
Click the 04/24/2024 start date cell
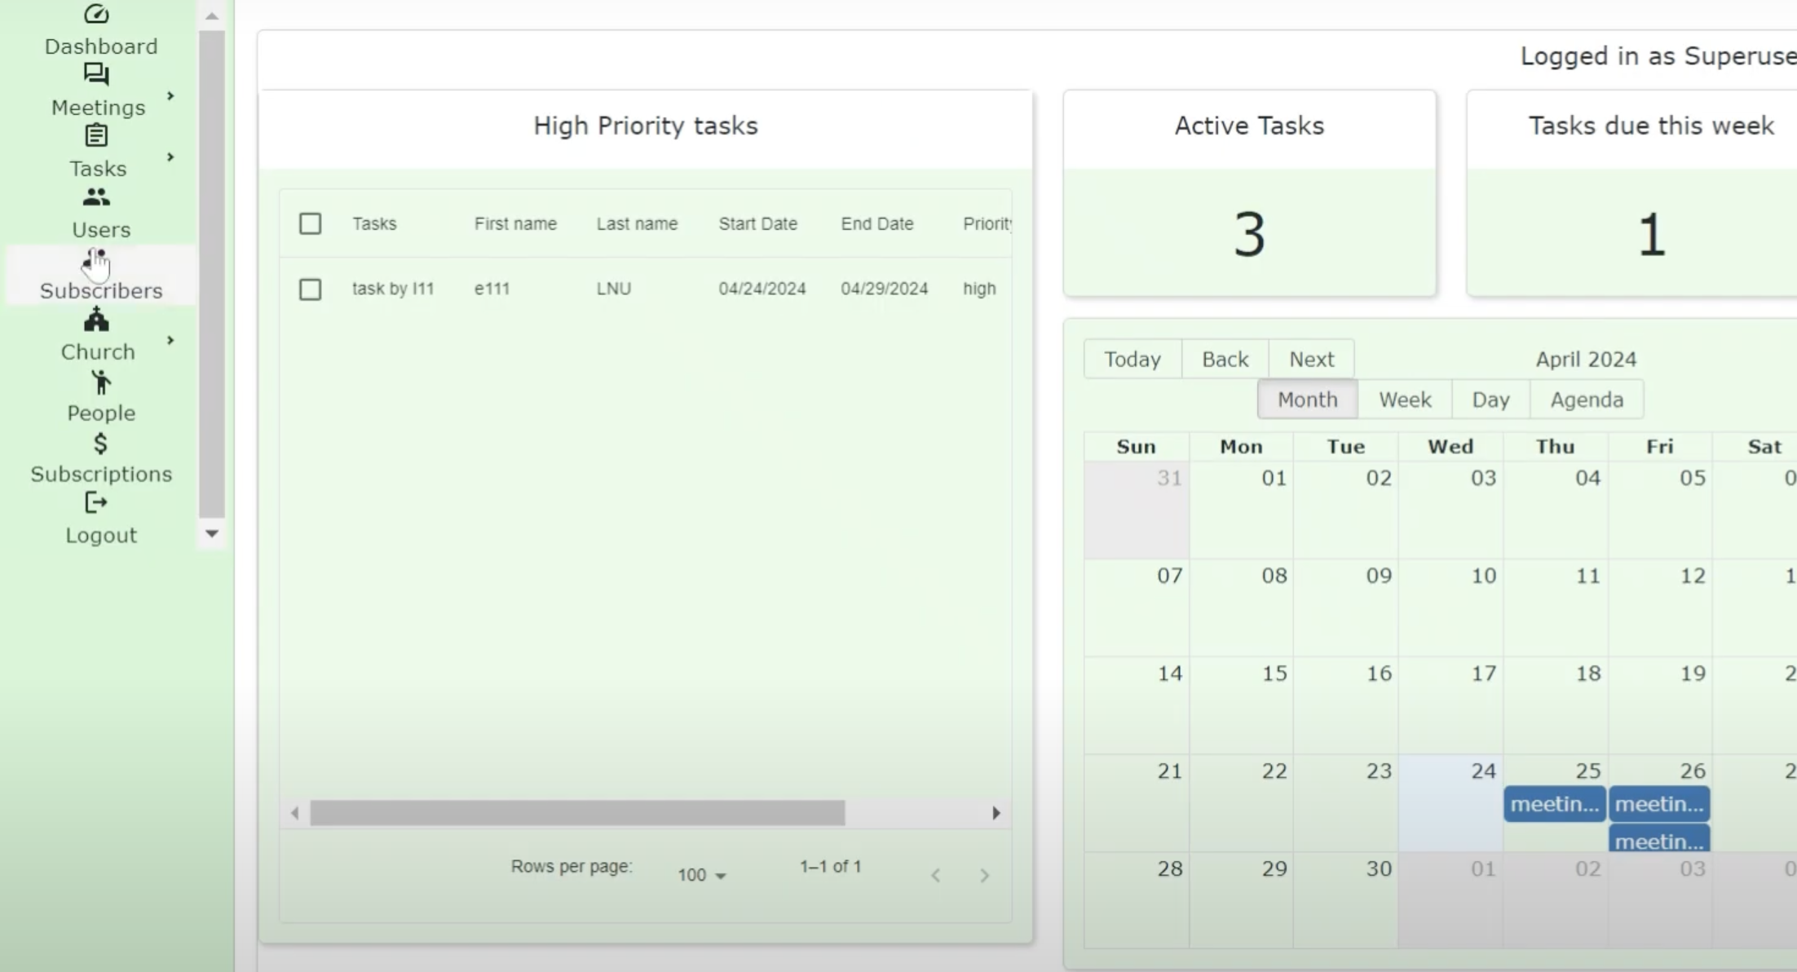pos(762,289)
